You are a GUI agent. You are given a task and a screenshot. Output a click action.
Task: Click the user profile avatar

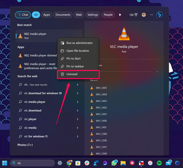(144, 15)
